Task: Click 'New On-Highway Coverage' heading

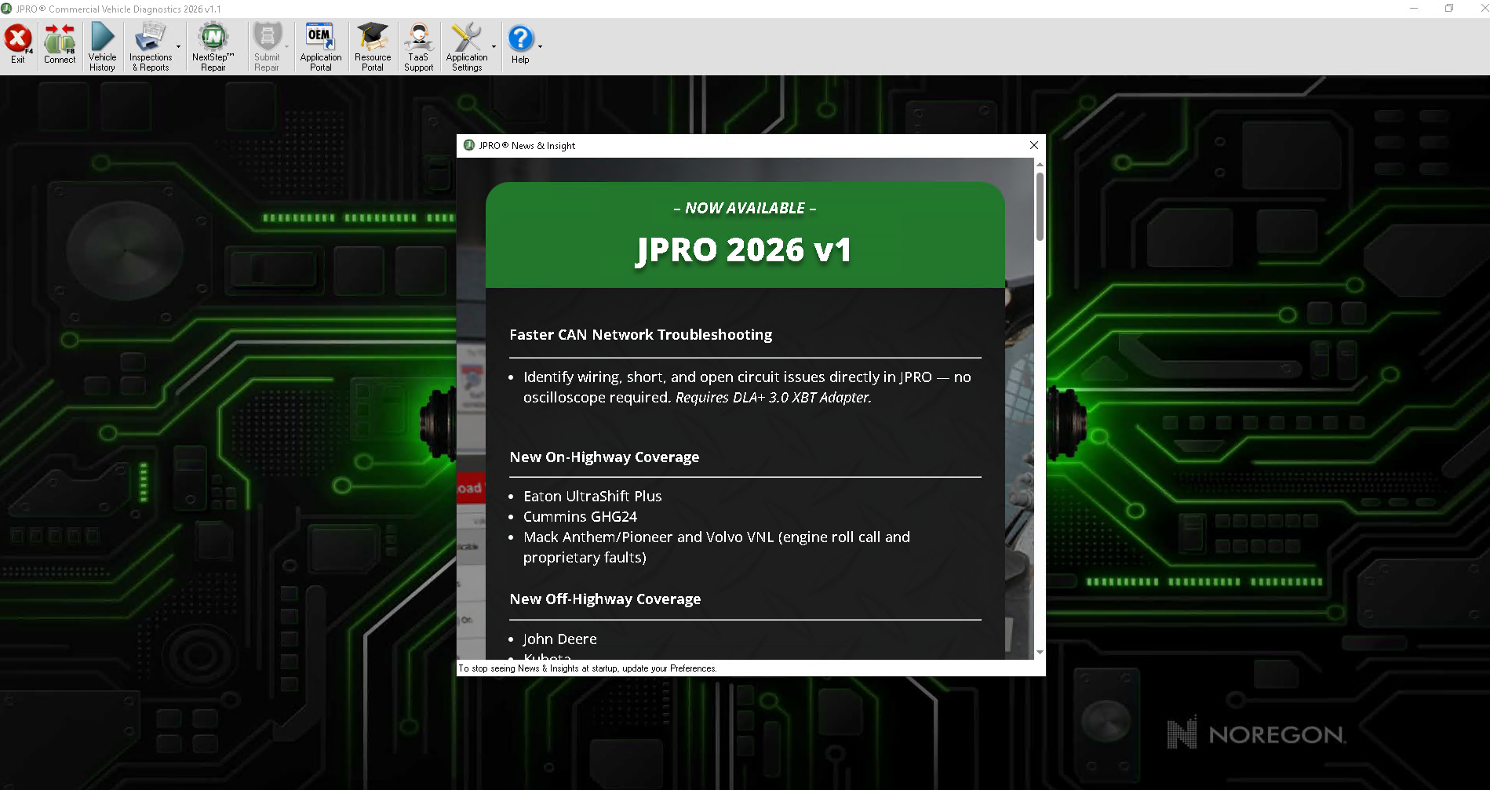Action: pos(604,457)
